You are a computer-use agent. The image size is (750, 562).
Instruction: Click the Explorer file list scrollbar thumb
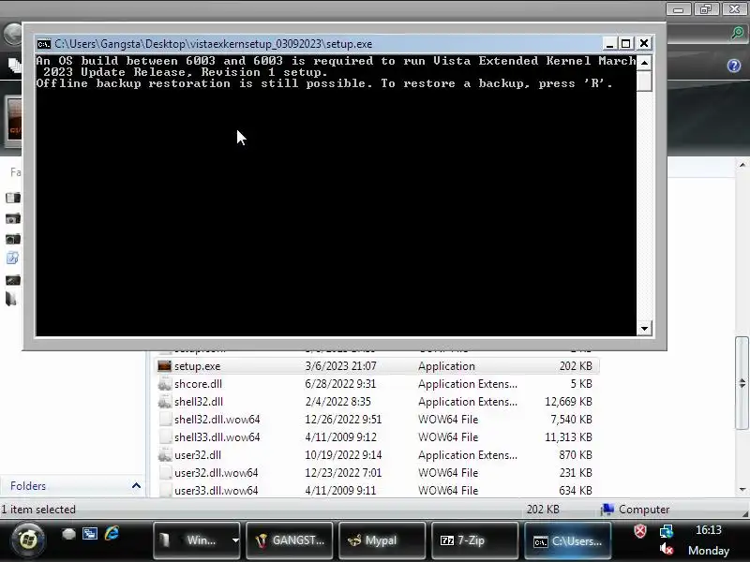tap(742, 383)
